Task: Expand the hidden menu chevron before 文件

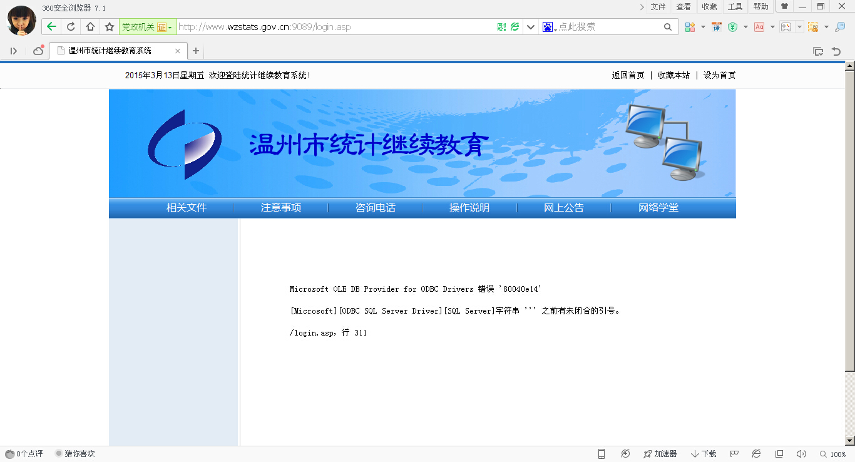Action: [642, 7]
